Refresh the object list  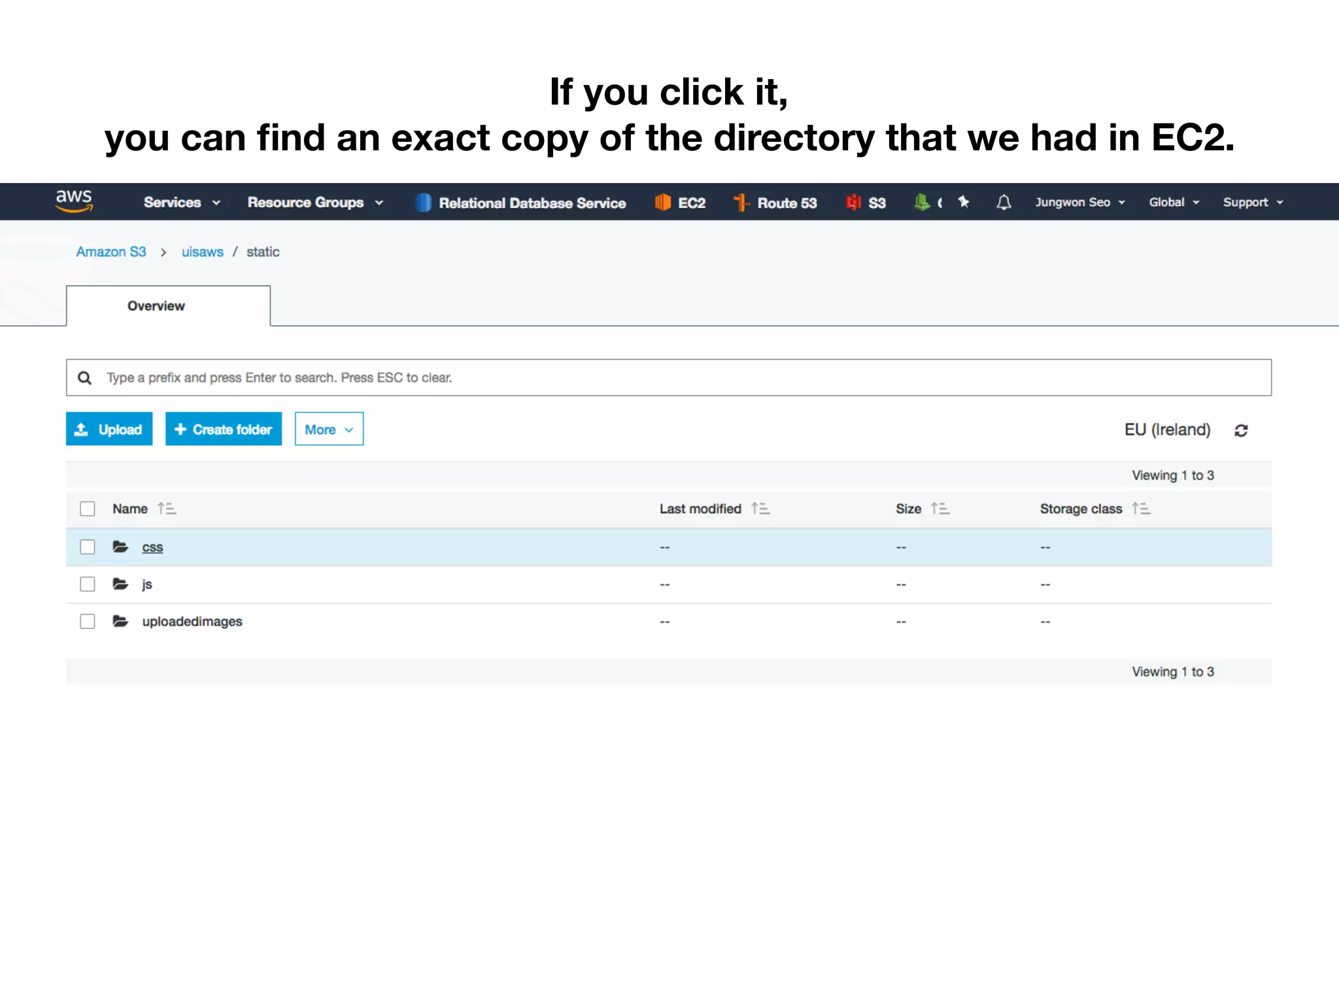point(1241,431)
